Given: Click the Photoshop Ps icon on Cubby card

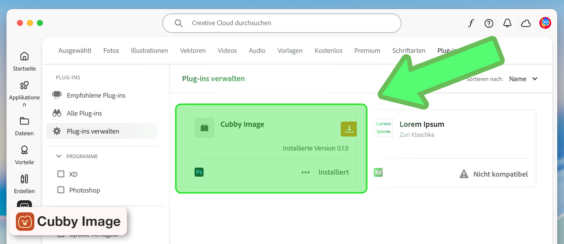Looking at the screenshot, I should [199, 172].
